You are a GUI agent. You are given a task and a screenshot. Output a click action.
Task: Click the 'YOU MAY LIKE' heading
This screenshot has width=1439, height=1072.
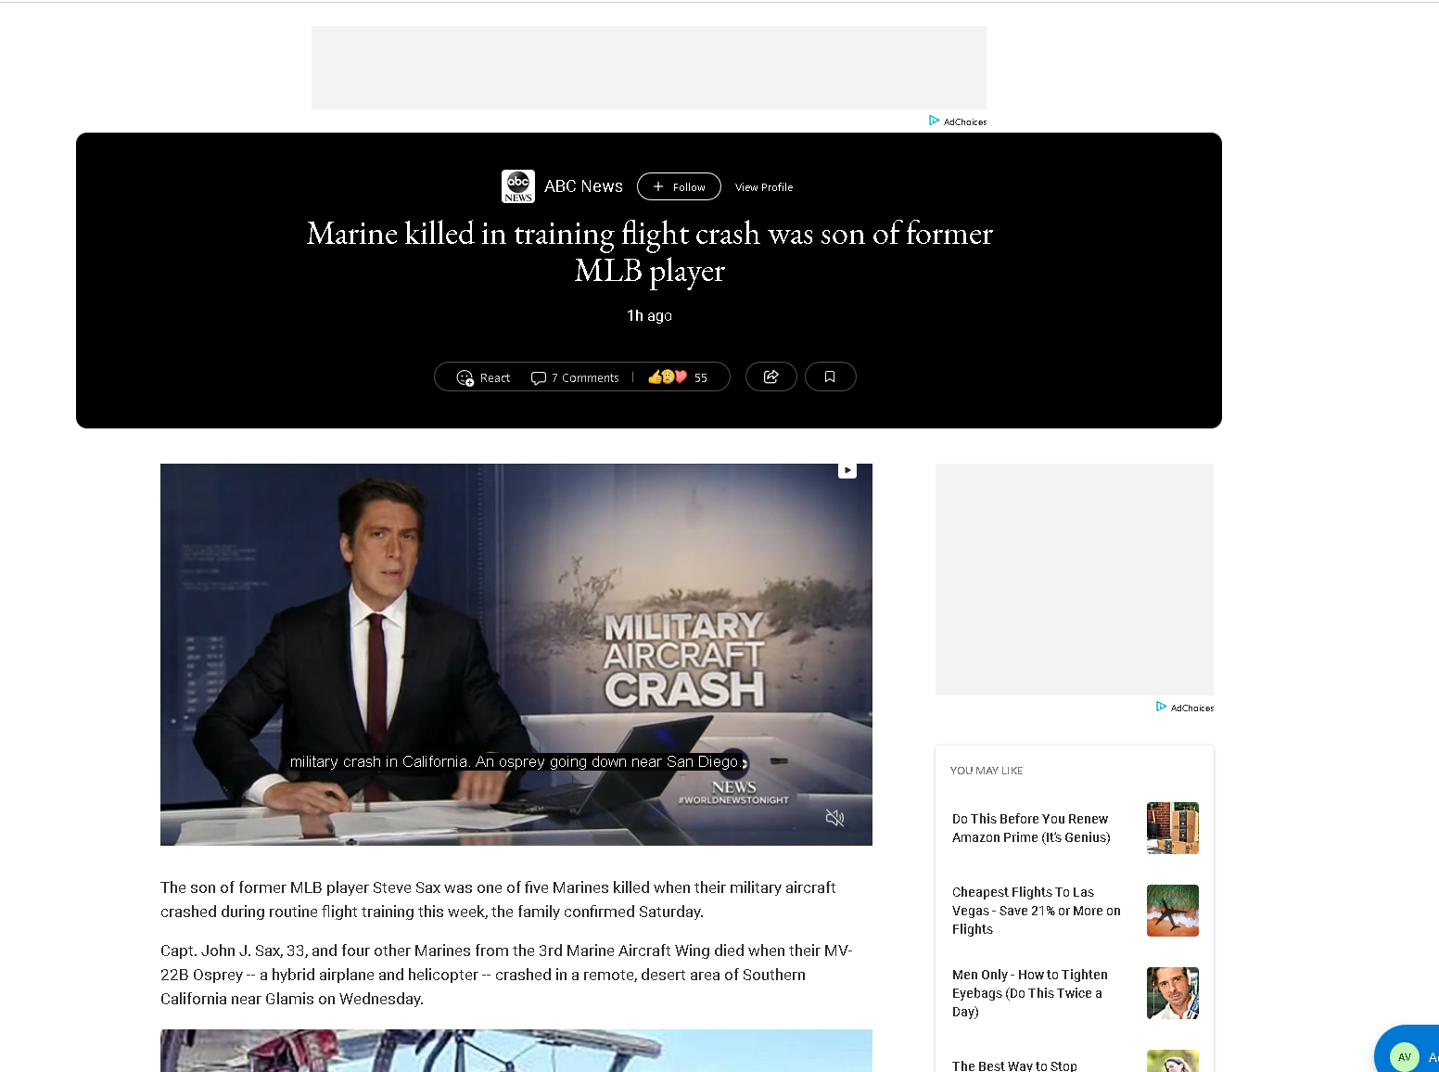coord(987,771)
